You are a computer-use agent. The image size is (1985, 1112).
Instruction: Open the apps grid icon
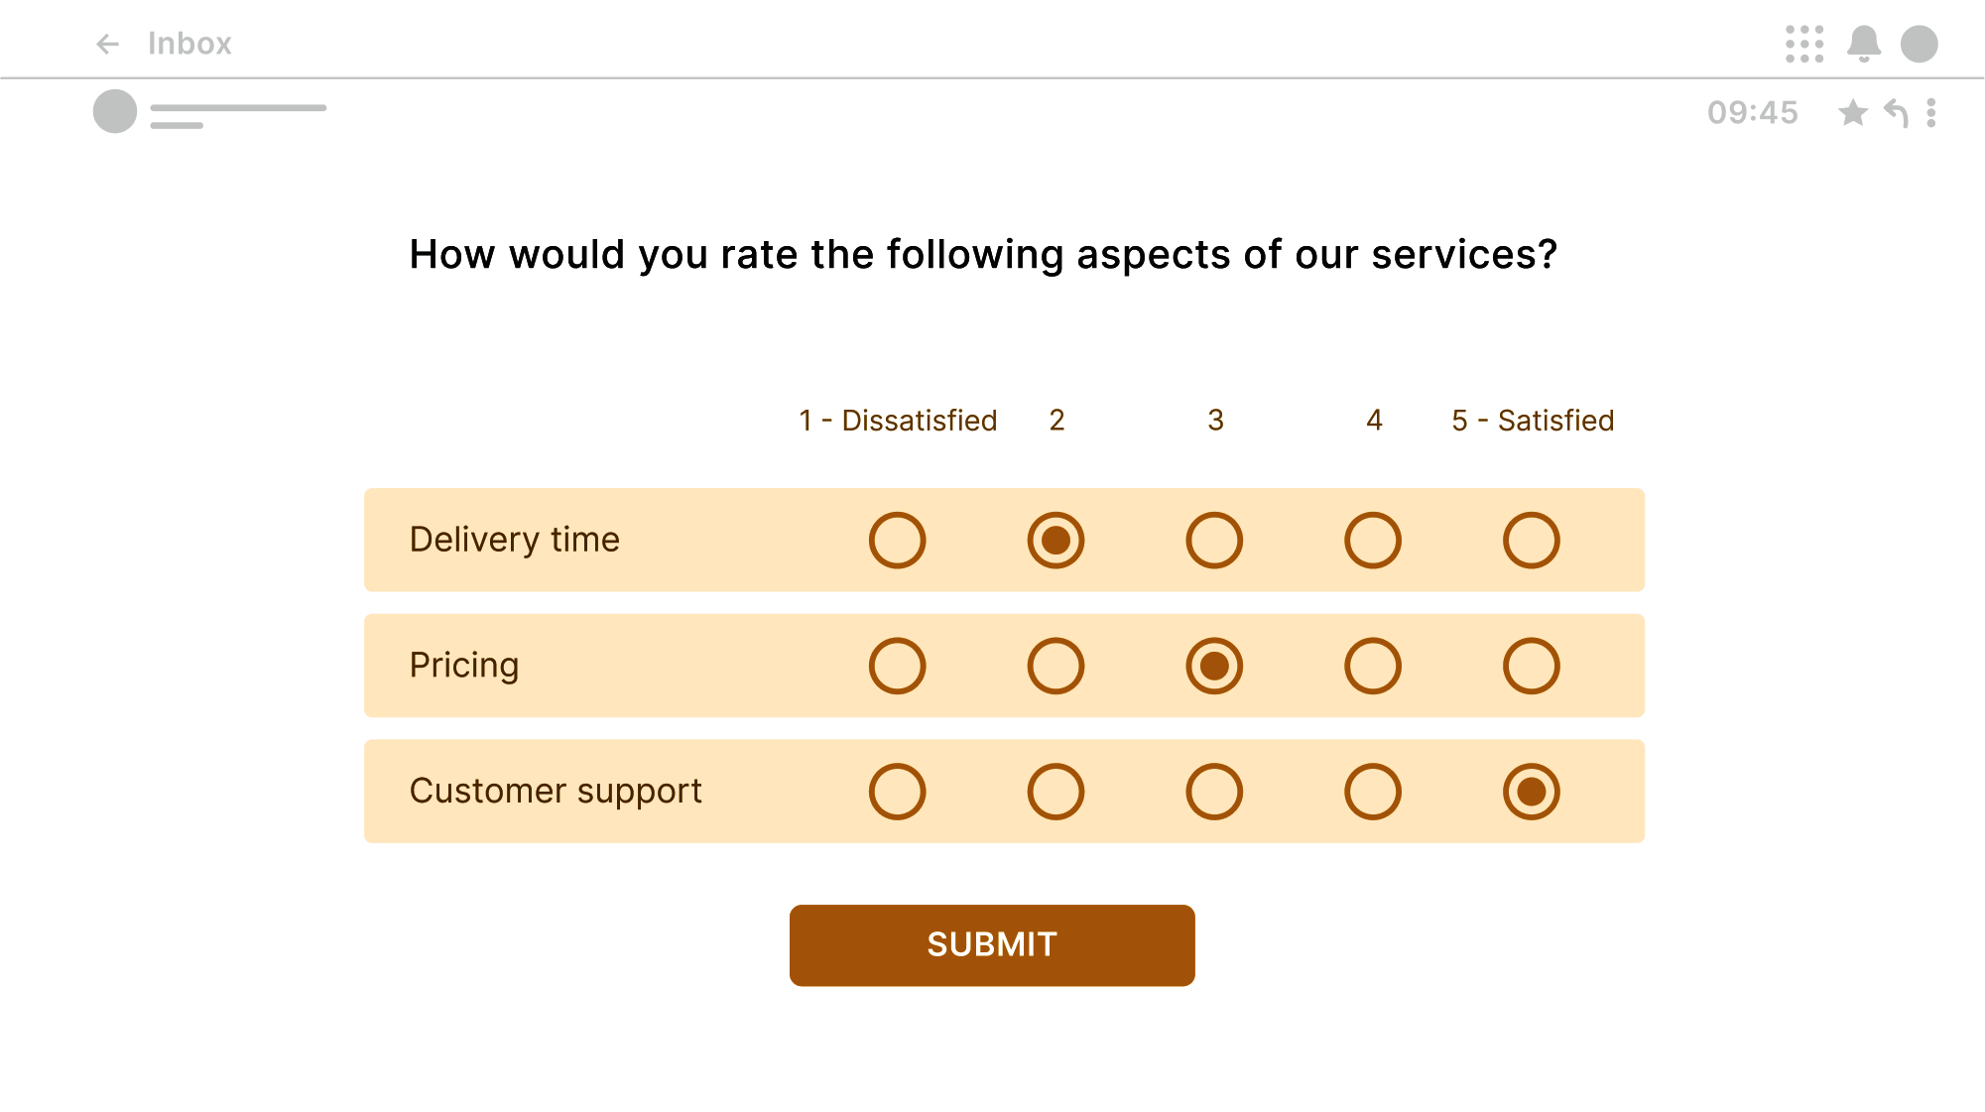[x=1804, y=44]
